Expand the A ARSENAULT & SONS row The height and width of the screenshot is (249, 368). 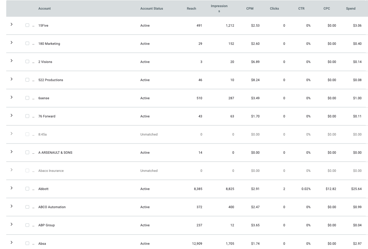12,152
